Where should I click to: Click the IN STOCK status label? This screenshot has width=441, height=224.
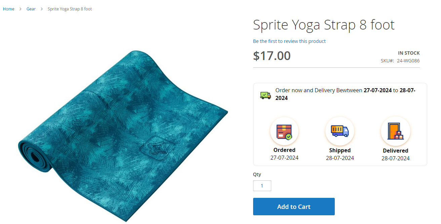[409, 53]
